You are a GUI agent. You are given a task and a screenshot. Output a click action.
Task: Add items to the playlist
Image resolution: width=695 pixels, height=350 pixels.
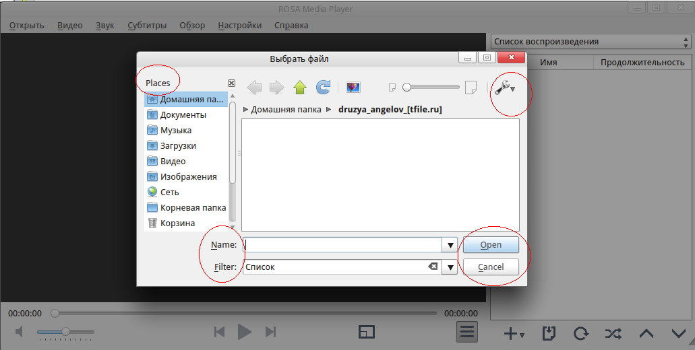pos(514,334)
